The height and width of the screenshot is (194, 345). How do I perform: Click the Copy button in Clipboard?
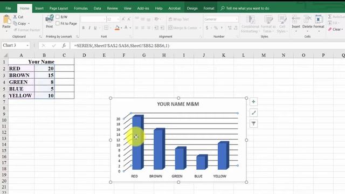tap(19, 23)
